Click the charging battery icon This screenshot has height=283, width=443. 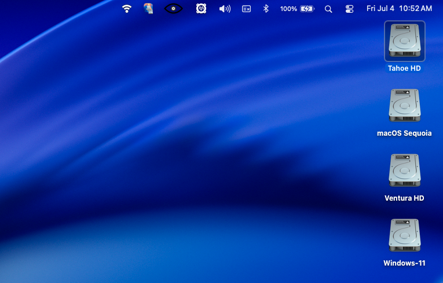307,9
